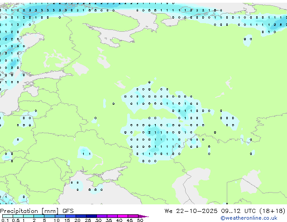Screen dimensions: 287x222
Task: Select the 'Precipitation [mm] GFS' map title
Action: coord(37,211)
